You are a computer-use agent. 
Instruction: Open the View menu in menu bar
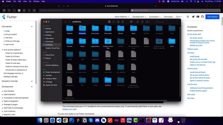point(25,1)
